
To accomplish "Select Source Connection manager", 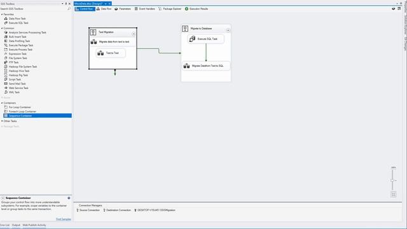I will (88, 211).
